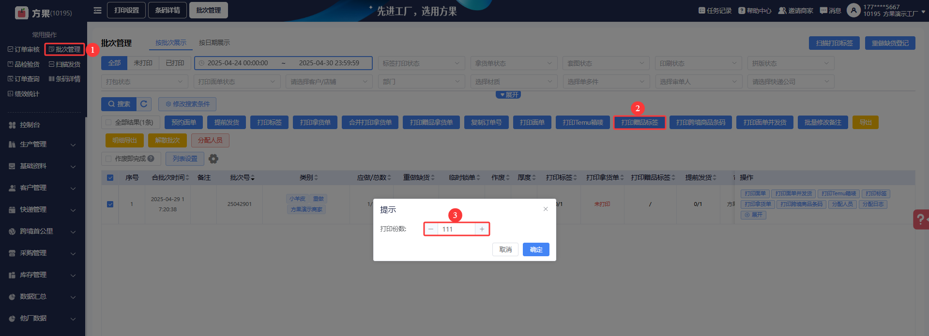Expand 库存管理 sidebar menu

click(43, 275)
